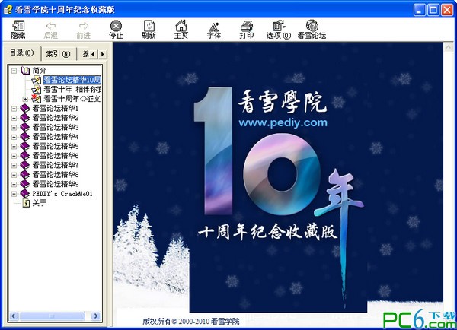Go to Home (主页) via toolbar icon

coord(181,26)
